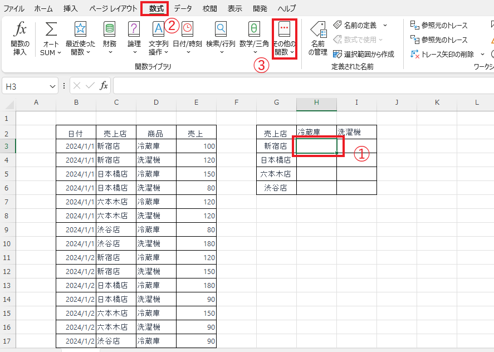The height and width of the screenshot is (352, 494).
Task: Expand the 名前の定義 dropdown arrow
Action: click(385, 25)
